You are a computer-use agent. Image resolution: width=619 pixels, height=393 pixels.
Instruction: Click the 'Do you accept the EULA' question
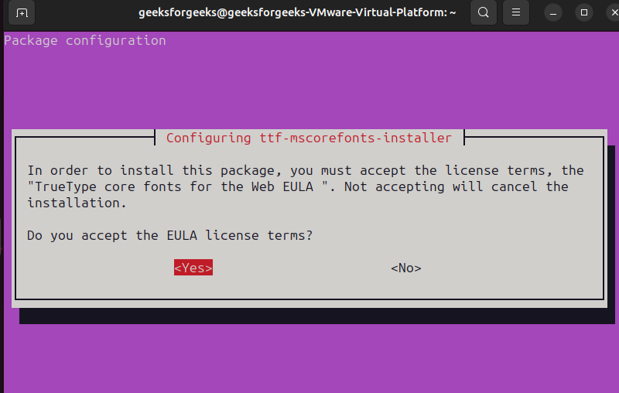coord(169,235)
